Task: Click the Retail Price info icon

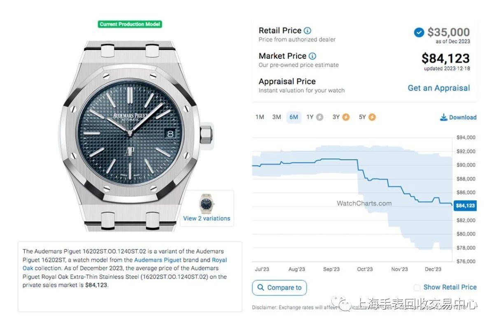Action: click(x=308, y=30)
